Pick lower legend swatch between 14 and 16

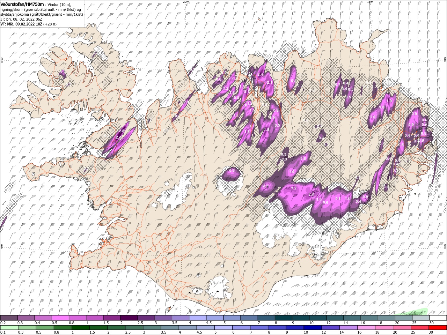[349, 328]
